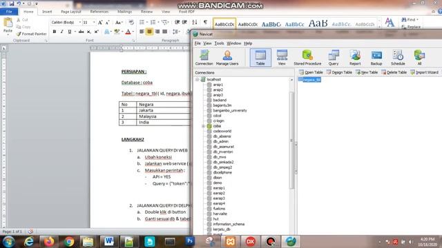Switch to Word Review tab
The width and height of the screenshot is (442, 248).
(x=146, y=12)
